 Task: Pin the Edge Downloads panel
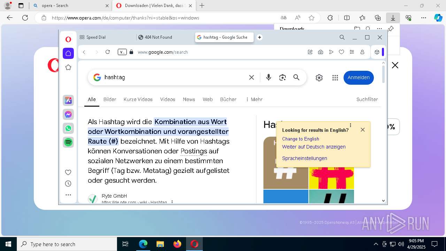pyautogui.click(x=391, y=29)
